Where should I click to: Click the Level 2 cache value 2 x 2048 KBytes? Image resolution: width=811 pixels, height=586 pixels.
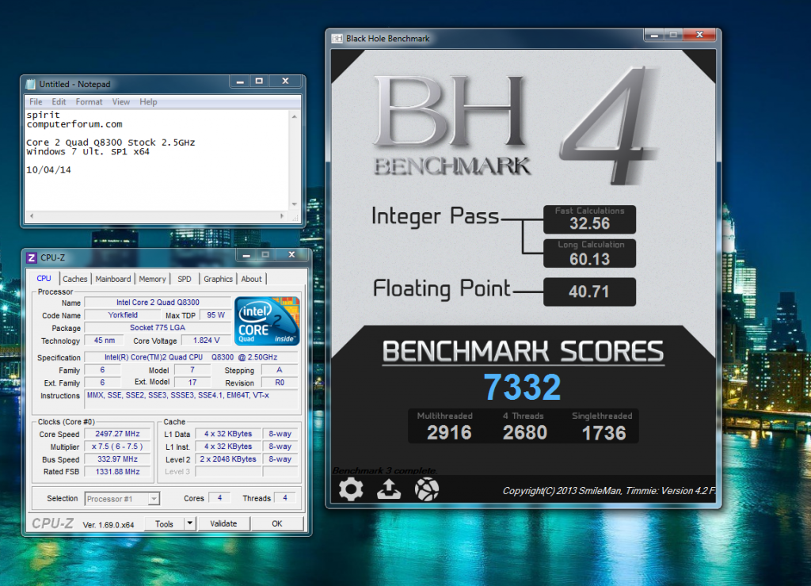pos(228,459)
